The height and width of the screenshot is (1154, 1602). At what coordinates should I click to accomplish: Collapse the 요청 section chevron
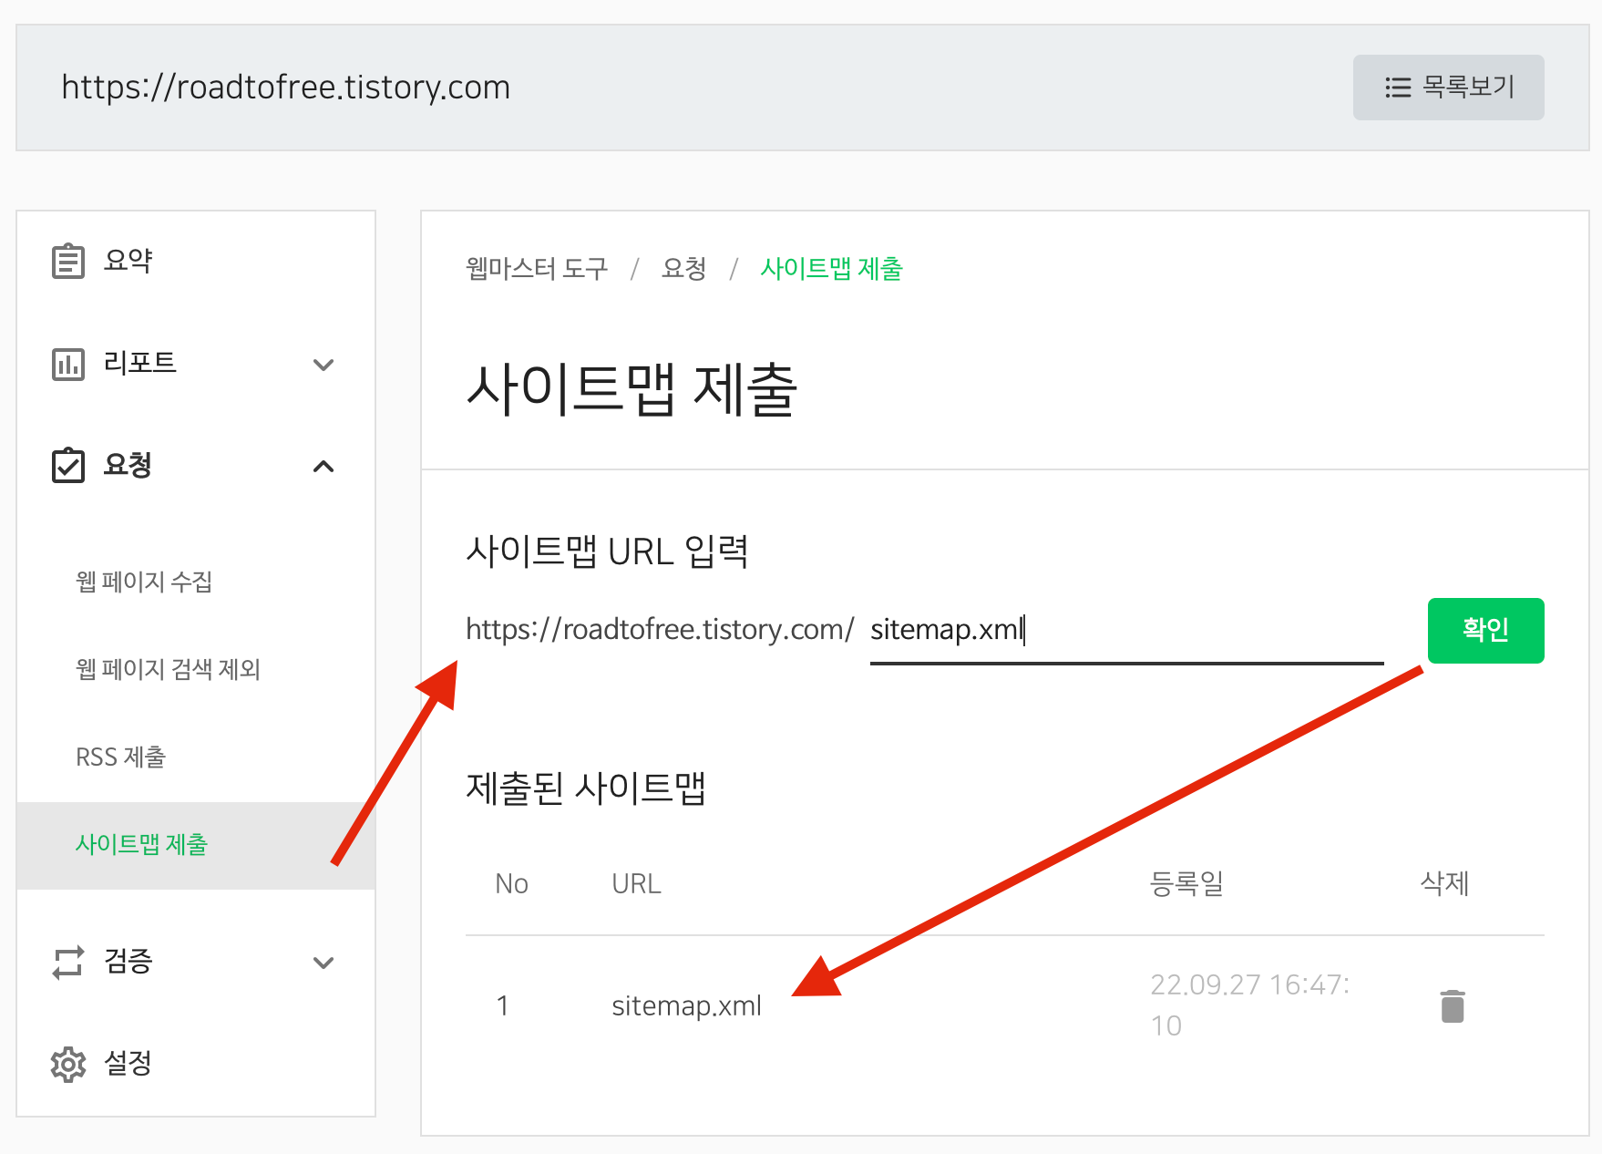click(x=323, y=467)
